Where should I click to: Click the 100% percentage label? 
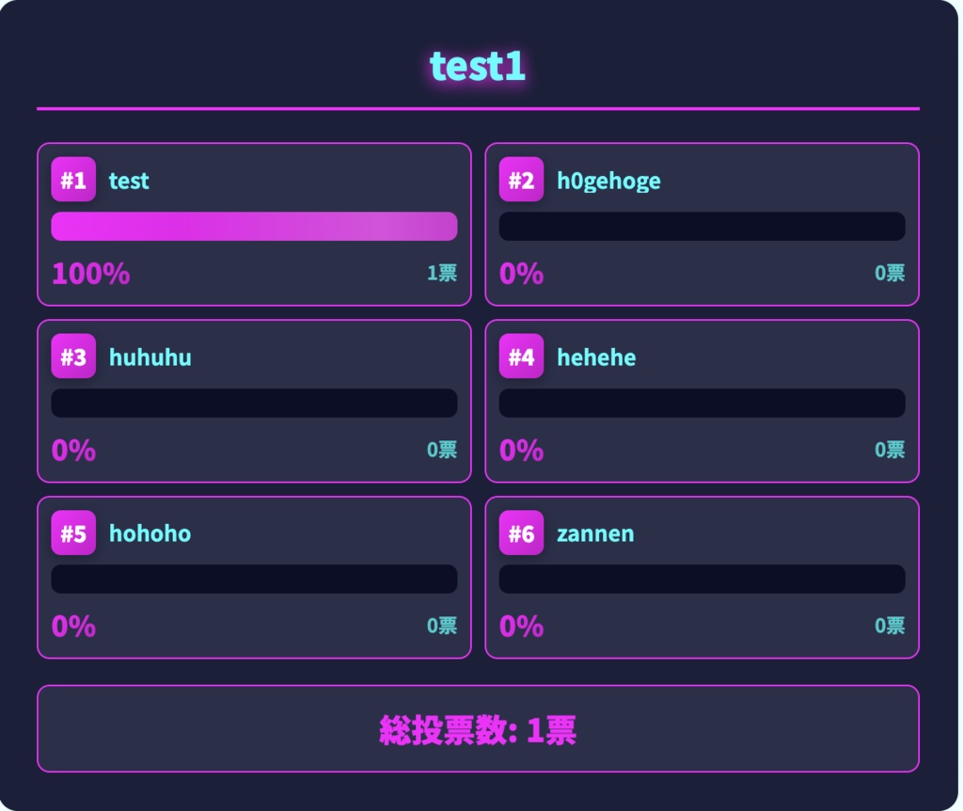89,274
